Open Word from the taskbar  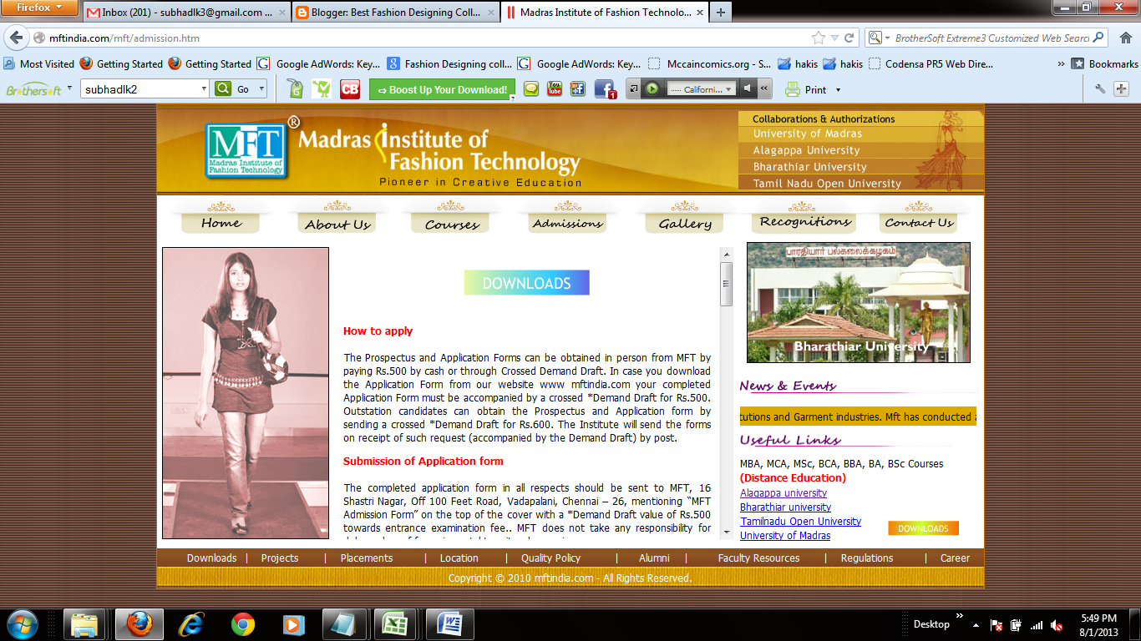(x=450, y=623)
